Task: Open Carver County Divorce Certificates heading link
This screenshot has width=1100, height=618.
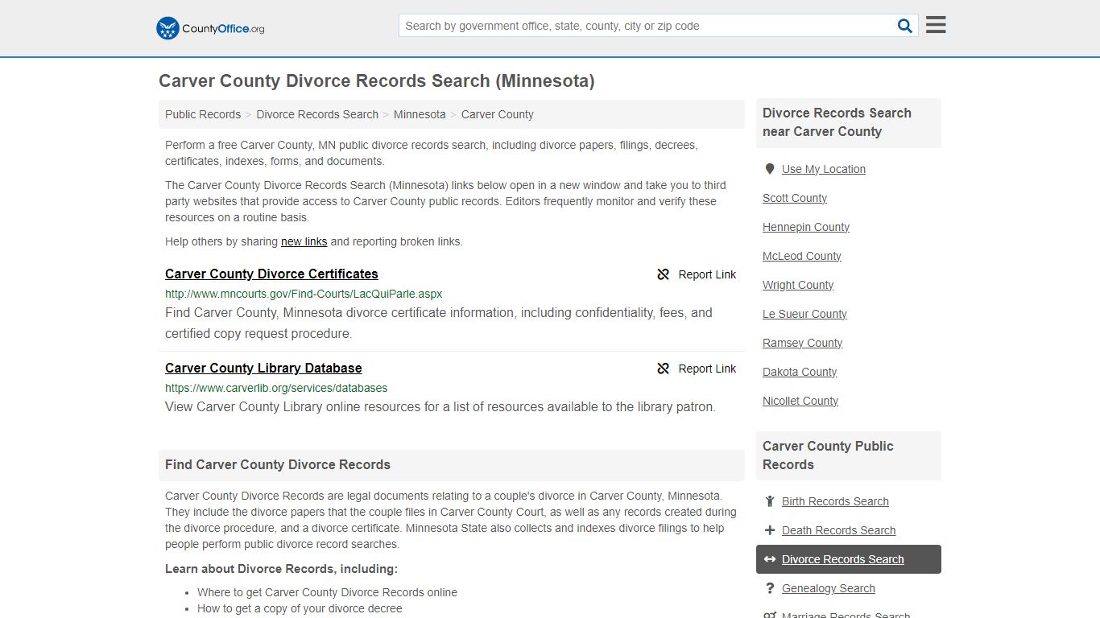Action: click(x=271, y=274)
